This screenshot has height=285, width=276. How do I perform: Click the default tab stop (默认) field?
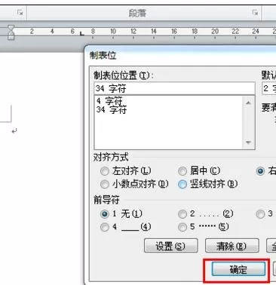(x=269, y=88)
